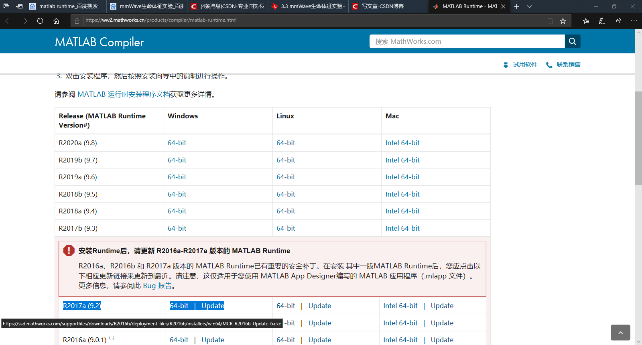Download R2017b Linux 64-bit runtime
The width and height of the screenshot is (642, 345).
(x=286, y=228)
